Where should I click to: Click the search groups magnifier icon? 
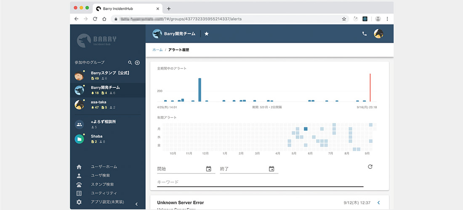pyautogui.click(x=130, y=63)
